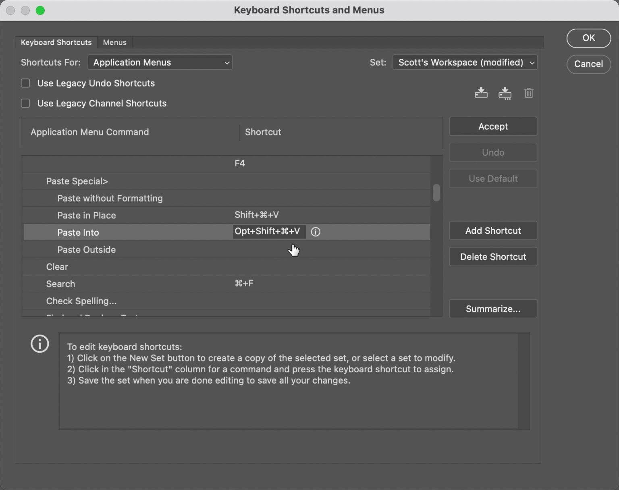Select the Keyboard Shortcuts tab
The image size is (619, 490).
click(x=56, y=42)
